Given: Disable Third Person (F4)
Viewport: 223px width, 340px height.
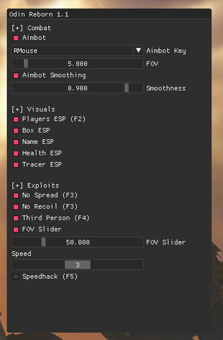Looking at the screenshot, I should coord(16,218).
